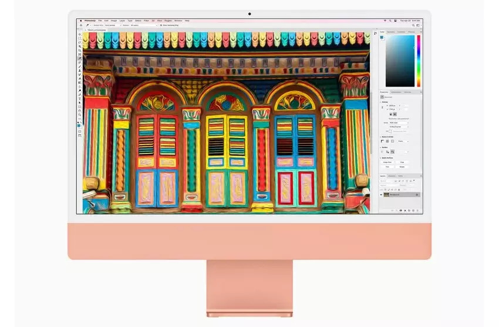Toggle landscape canvas orientation in Properties
This screenshot has width=499, height=327.
pyautogui.click(x=395, y=114)
